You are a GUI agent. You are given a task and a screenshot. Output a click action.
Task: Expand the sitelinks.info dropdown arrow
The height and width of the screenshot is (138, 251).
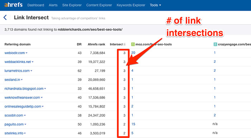point(25,133)
